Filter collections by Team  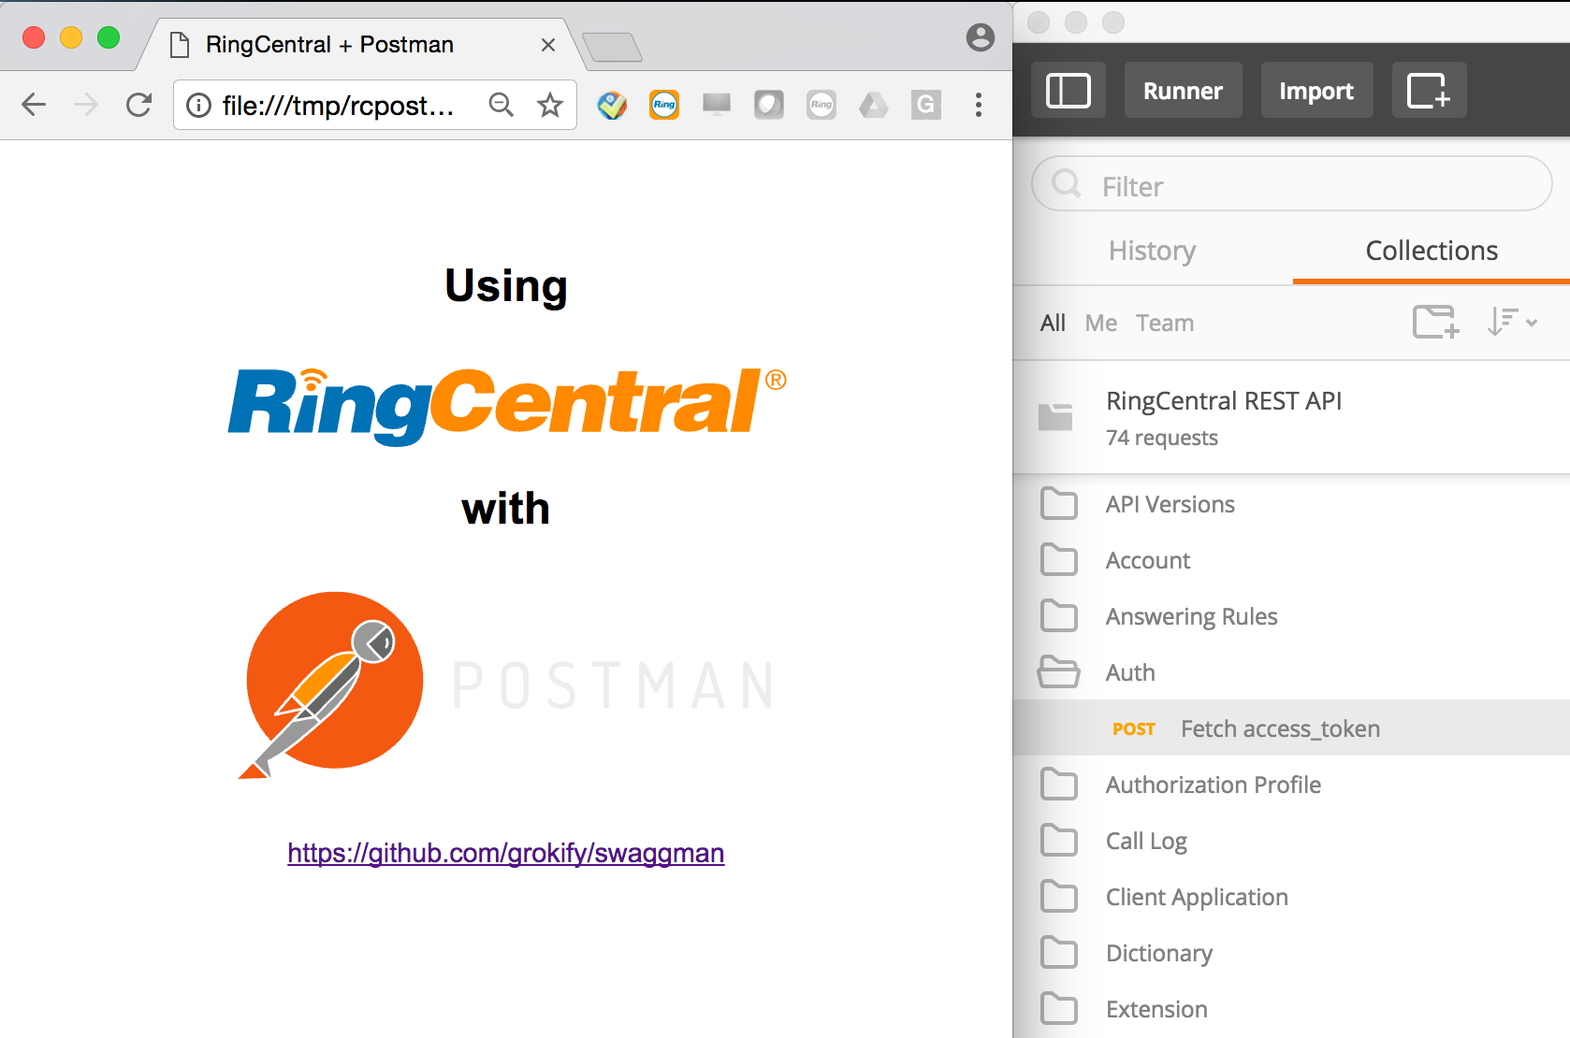click(1165, 323)
